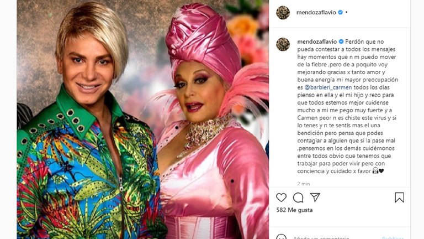This screenshot has height=239, width=424.
Task: Open emoji picker in comment box
Action: pyautogui.click(x=281, y=237)
